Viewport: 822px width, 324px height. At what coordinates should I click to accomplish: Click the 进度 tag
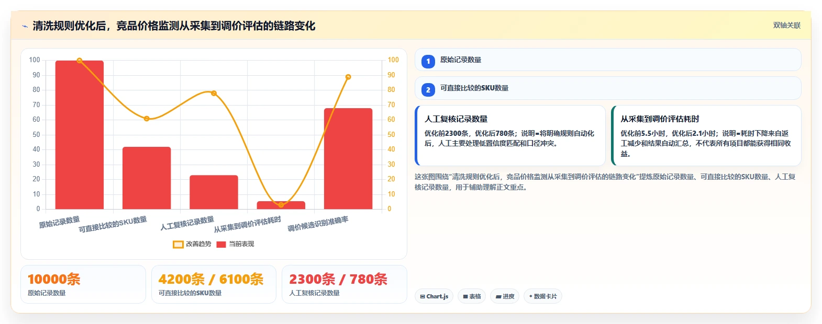pos(505,296)
